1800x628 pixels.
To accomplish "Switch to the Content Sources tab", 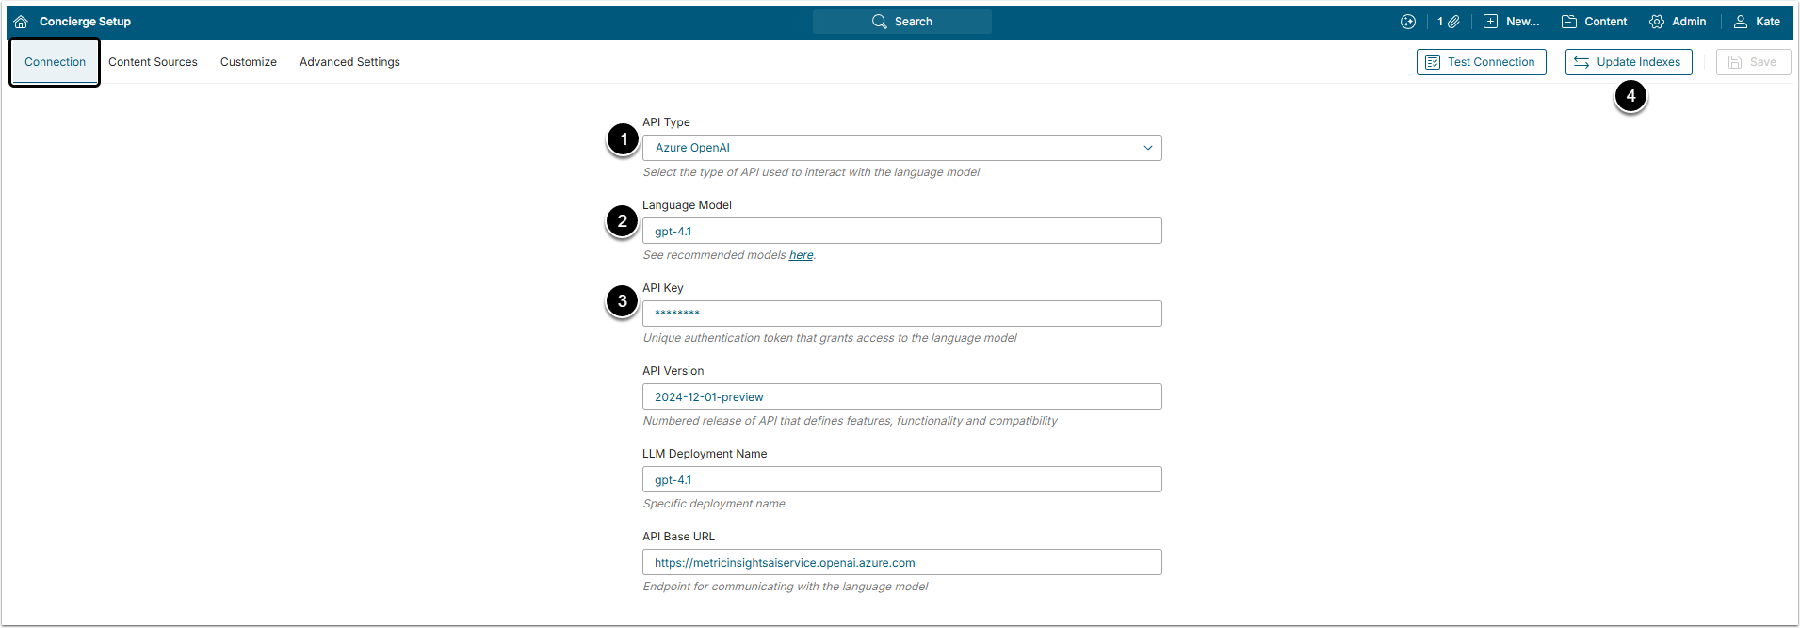I will click(x=153, y=62).
